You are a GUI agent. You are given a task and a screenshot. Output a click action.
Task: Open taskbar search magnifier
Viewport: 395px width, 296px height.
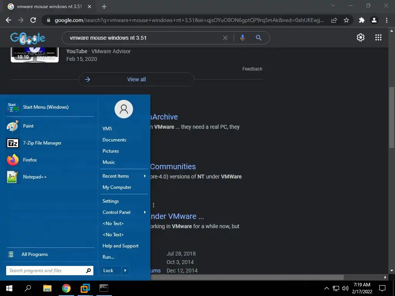tap(28, 288)
